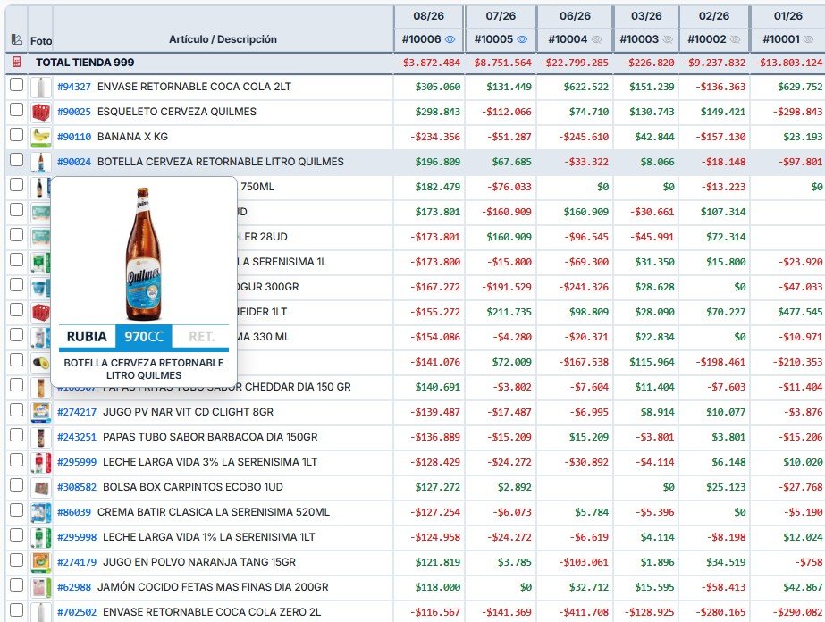Check the box for JUGO PV NAR VIT CD CLIGHT
825x622 pixels.
coord(16,410)
